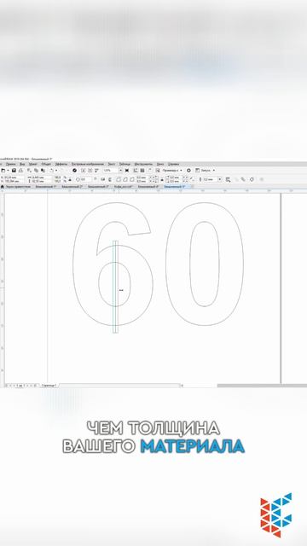Screen dimensions: 307x546
Task: Open the Объект menu
Action: click(x=46, y=164)
